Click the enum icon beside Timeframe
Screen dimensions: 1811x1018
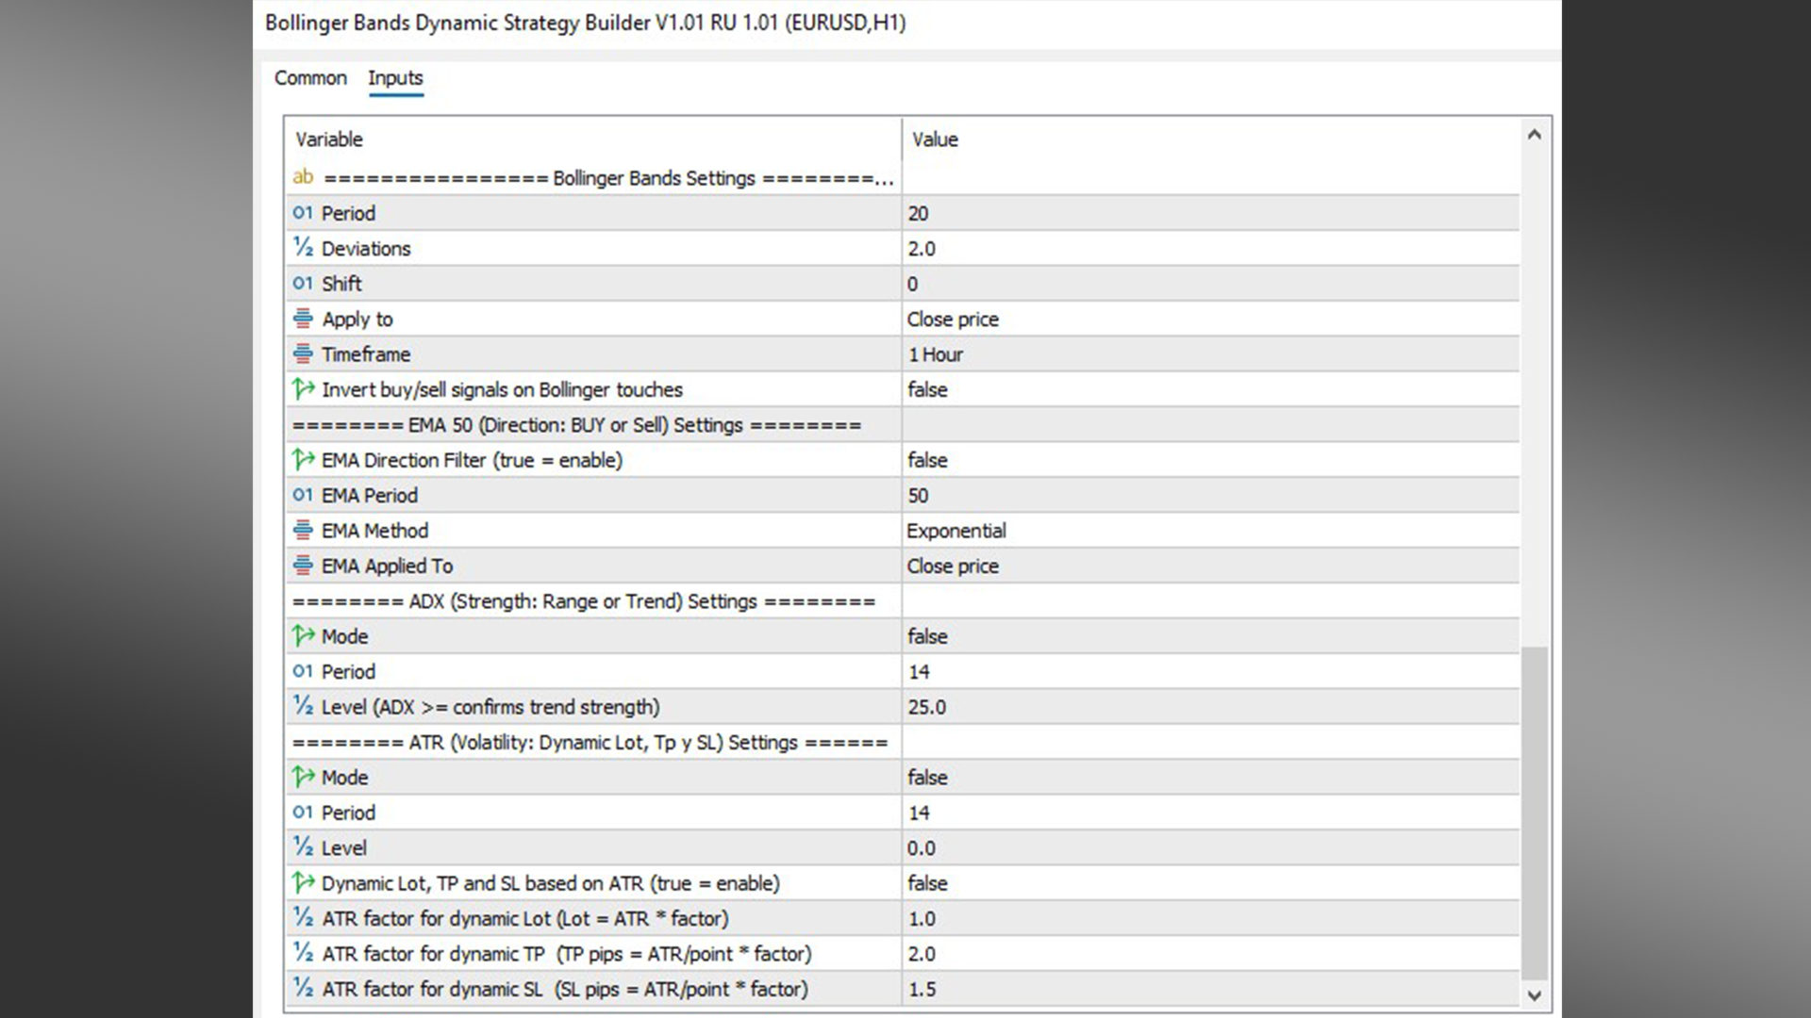click(302, 354)
